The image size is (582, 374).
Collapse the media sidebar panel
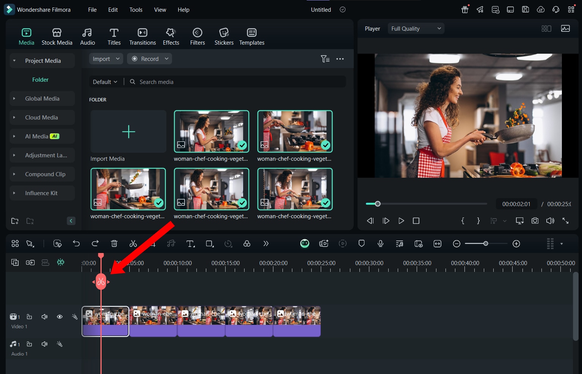[71, 221]
